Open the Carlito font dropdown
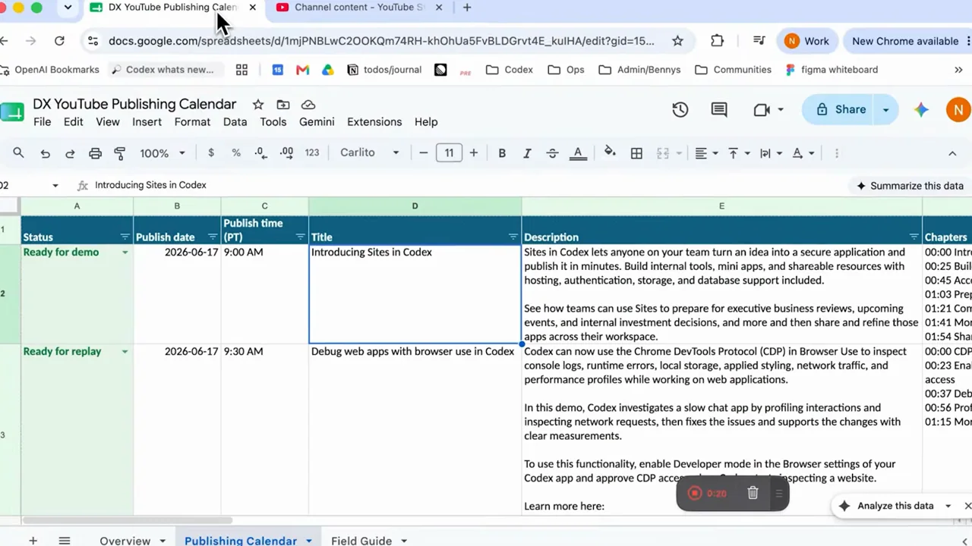This screenshot has height=546, width=972. pos(369,153)
